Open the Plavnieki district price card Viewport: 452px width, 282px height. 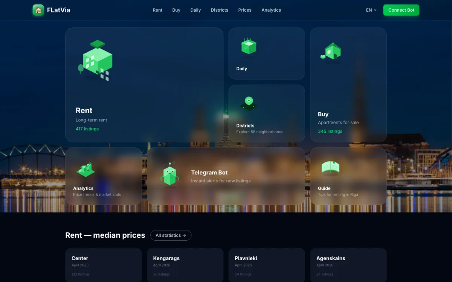coord(267,265)
